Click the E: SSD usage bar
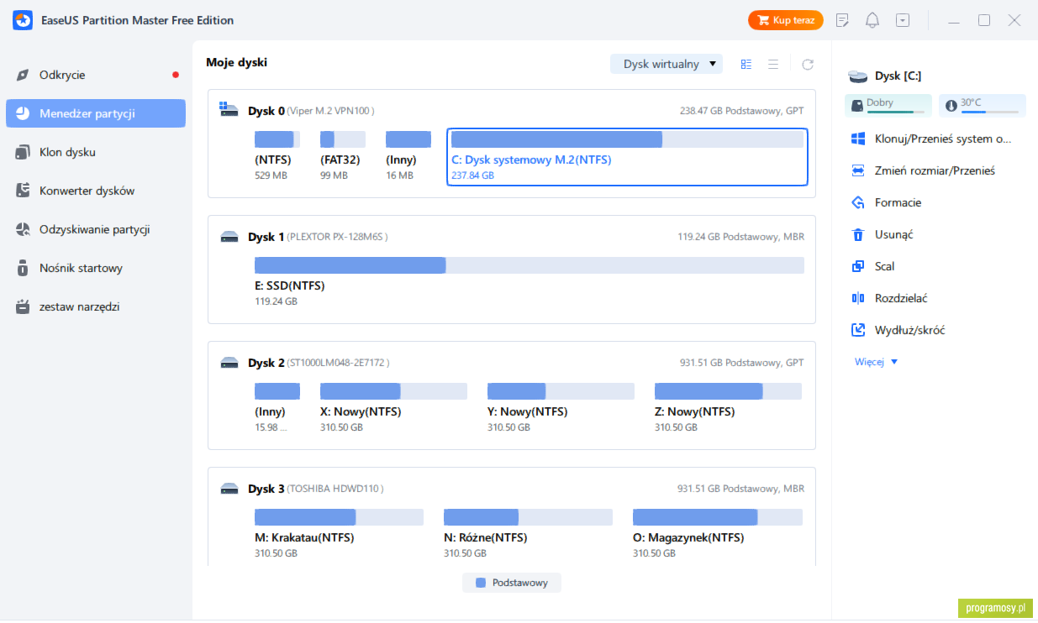The height and width of the screenshot is (623, 1038). 530,265
